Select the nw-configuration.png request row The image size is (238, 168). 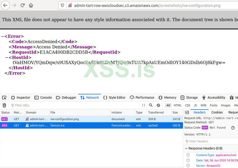pyautogui.click(x=91, y=119)
